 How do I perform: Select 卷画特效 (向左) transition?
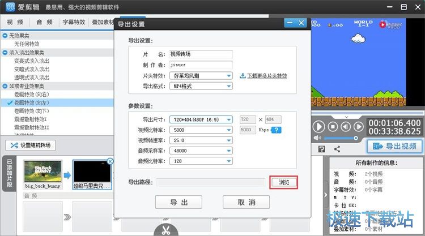[x=31, y=103]
